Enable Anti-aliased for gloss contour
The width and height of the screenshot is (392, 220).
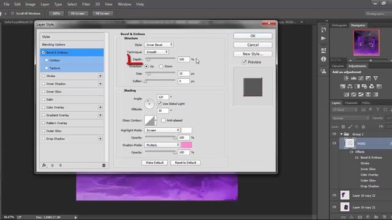click(x=164, y=120)
